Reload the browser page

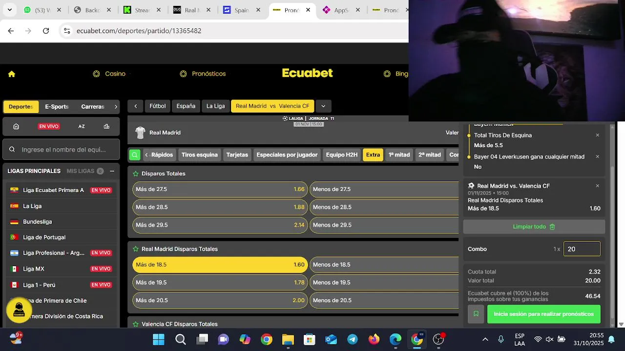tap(46, 31)
